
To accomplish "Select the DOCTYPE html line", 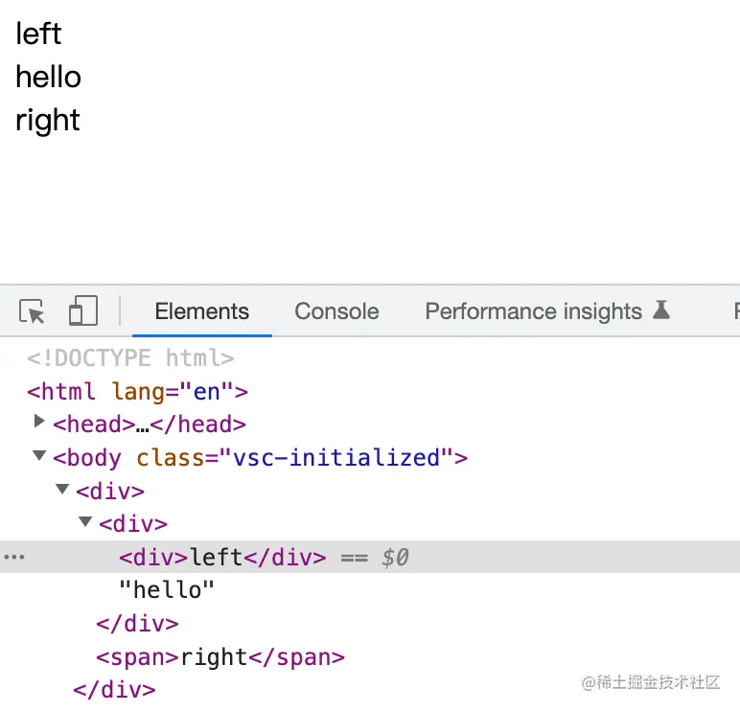I will [x=130, y=358].
